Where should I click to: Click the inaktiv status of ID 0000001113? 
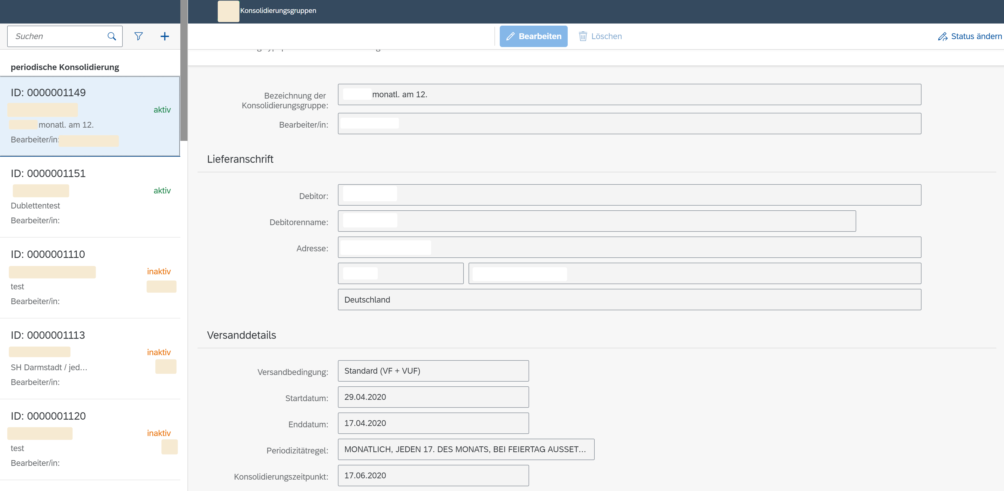pyautogui.click(x=159, y=352)
